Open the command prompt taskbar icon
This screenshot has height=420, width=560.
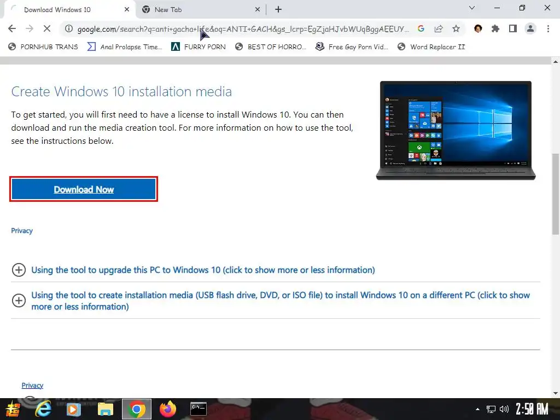pyautogui.click(x=198, y=409)
